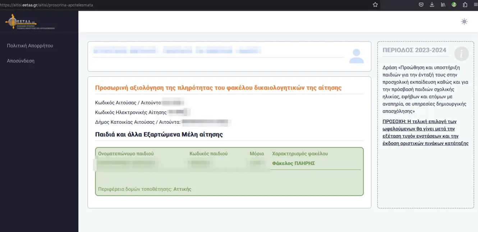Select Αποσύνδεση to log out

click(x=20, y=61)
